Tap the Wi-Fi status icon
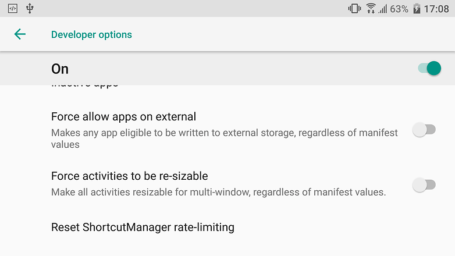Viewport: 455px width, 256px height. (x=371, y=8)
